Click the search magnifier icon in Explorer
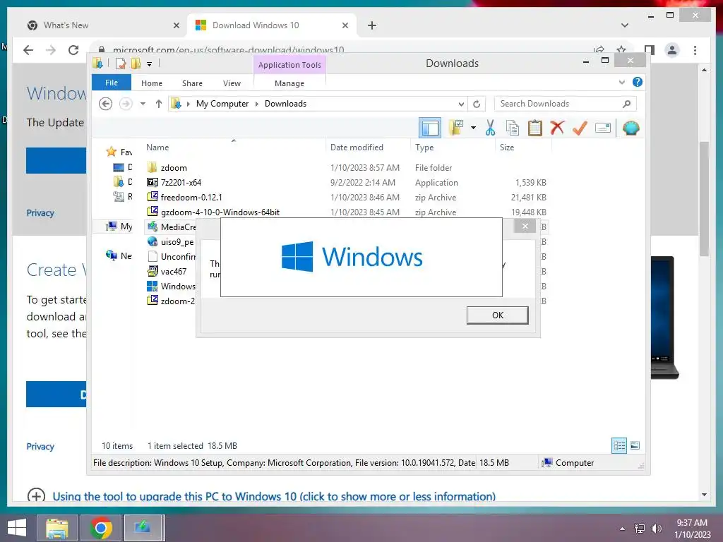 [x=626, y=104]
